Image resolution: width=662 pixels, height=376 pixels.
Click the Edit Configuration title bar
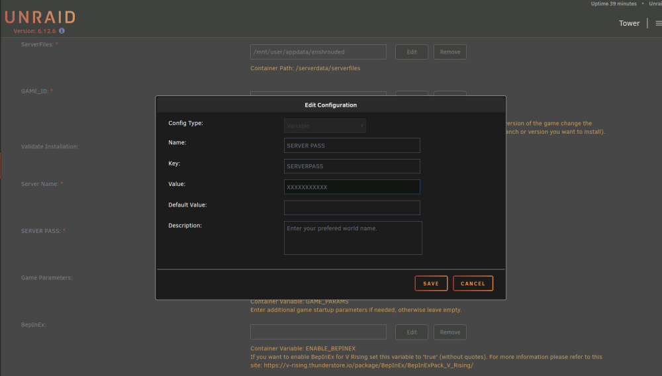pyautogui.click(x=330, y=105)
